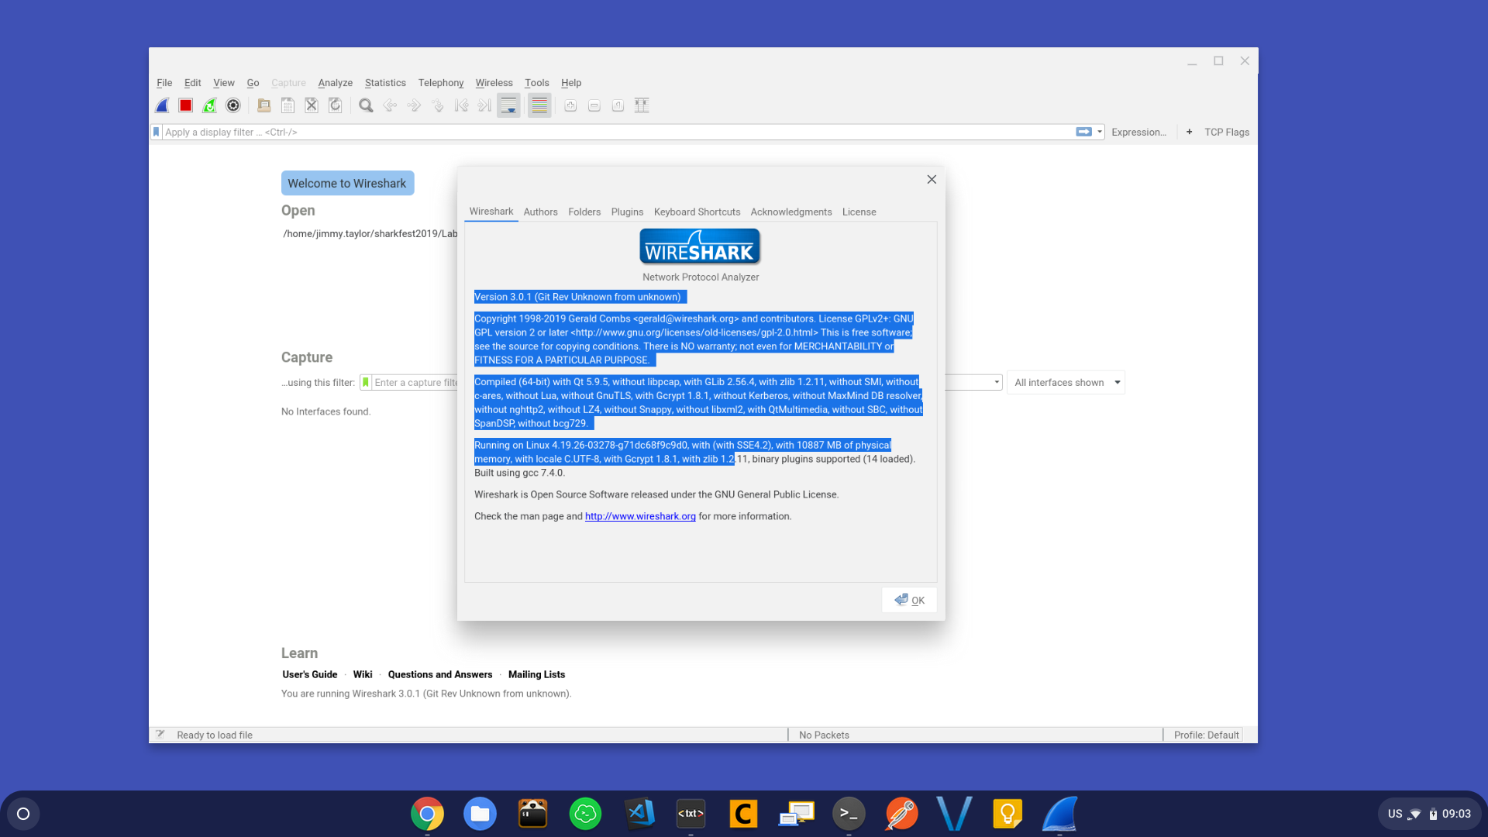Open the Edit menu

pos(192,83)
